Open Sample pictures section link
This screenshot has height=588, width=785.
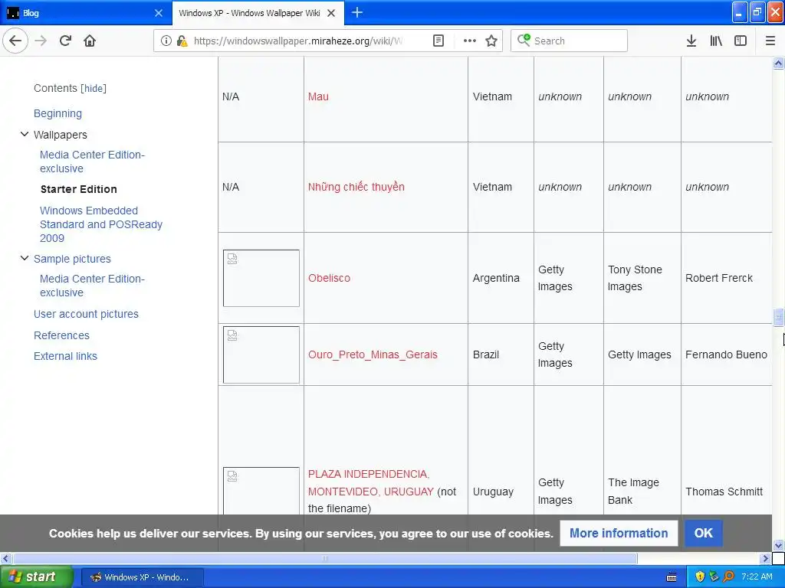tap(72, 259)
